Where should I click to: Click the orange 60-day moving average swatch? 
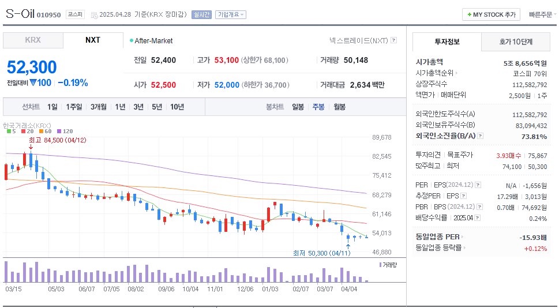[41, 132]
